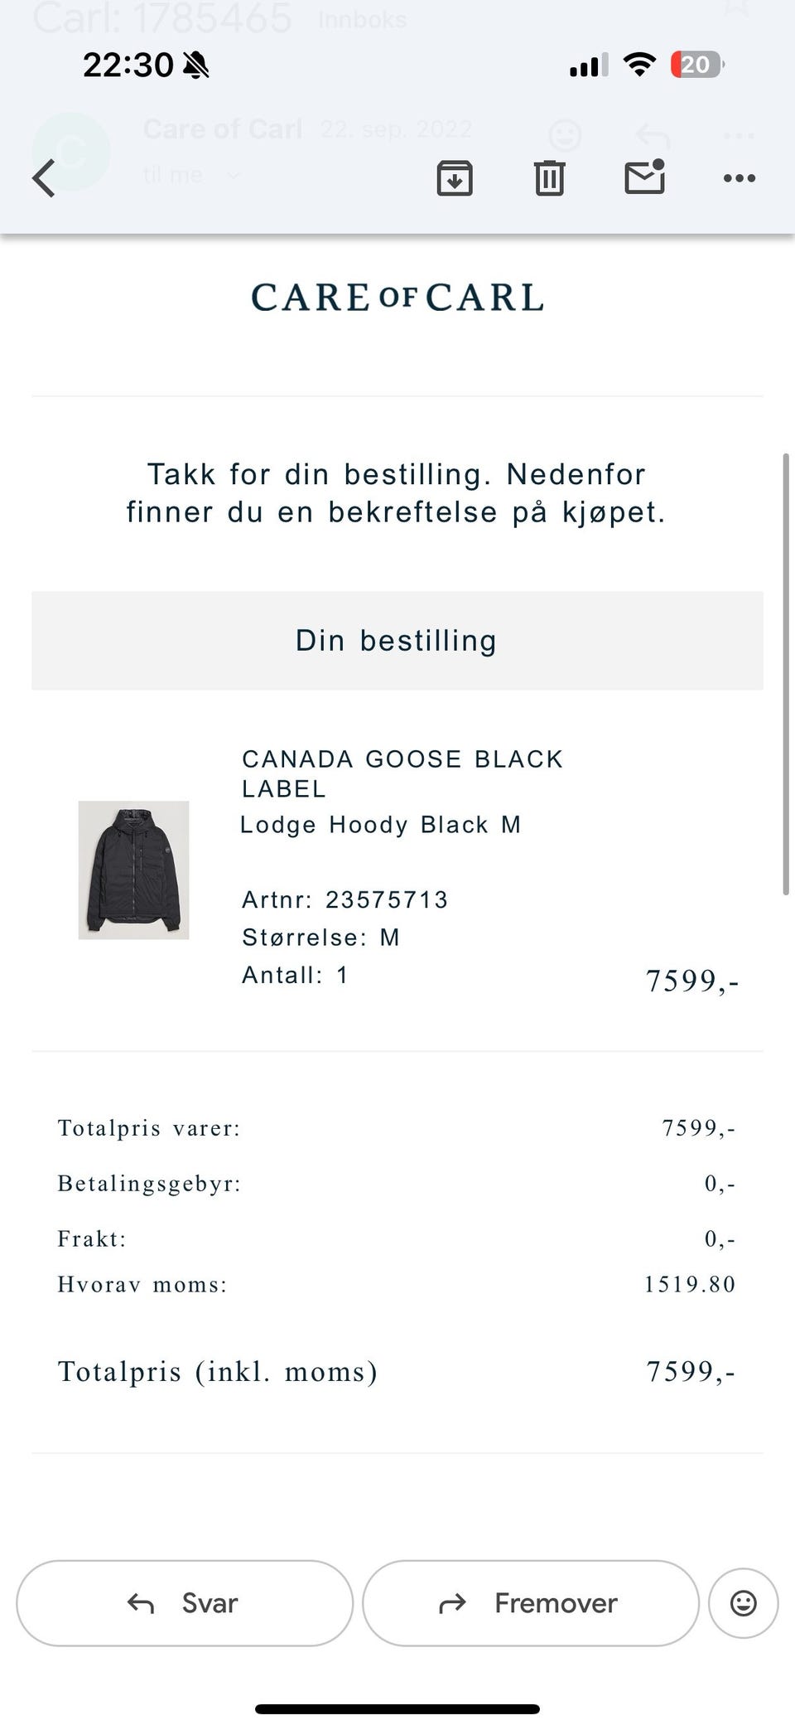This screenshot has height=1730, width=795.
Task: Tap the Lodge Hoody Black M product name
Action: pyautogui.click(x=380, y=825)
